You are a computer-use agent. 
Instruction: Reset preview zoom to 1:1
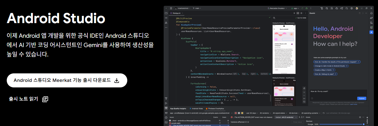coord(304,98)
